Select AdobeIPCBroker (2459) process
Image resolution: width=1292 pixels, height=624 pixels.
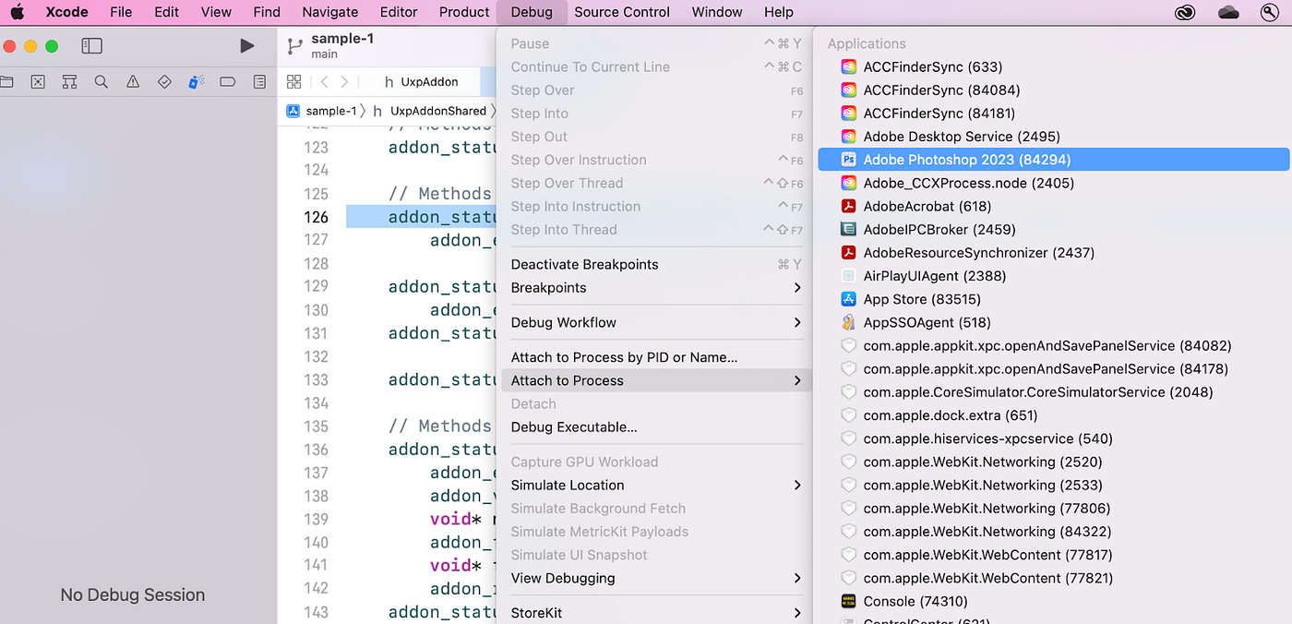(1053, 229)
